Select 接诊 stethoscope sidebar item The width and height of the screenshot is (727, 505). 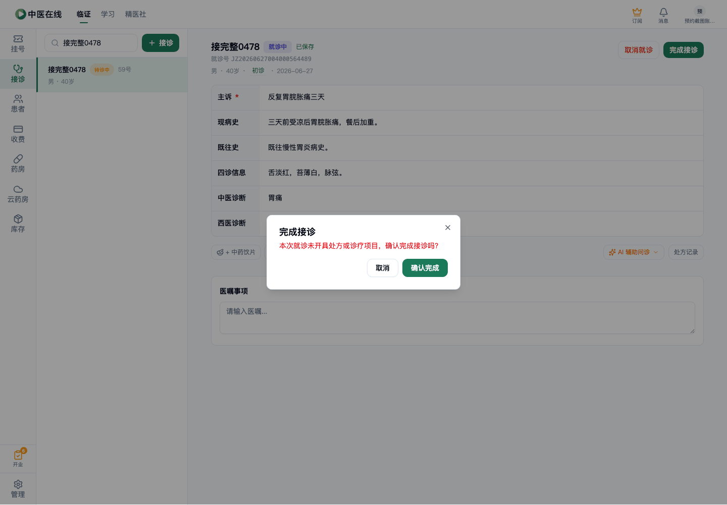pos(18,74)
